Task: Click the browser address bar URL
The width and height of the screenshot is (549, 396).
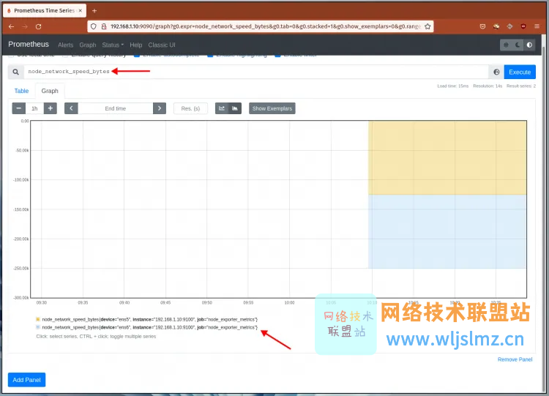Action: tap(266, 26)
